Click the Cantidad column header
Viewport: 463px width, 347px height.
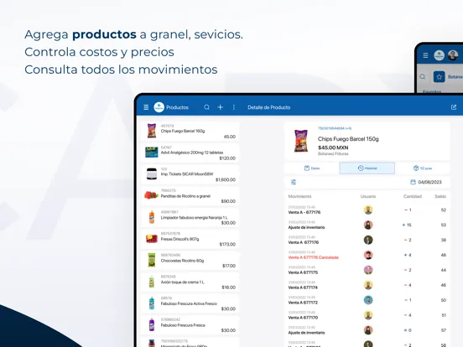(x=413, y=196)
